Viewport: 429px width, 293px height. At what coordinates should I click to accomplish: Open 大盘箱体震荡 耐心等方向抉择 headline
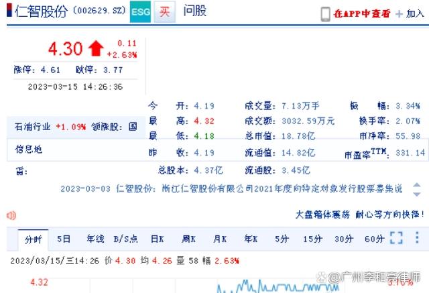click(x=359, y=215)
